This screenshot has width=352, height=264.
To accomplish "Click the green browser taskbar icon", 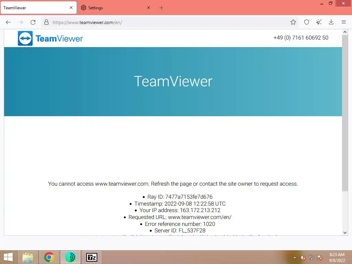I will click(x=70, y=257).
